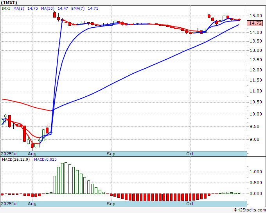Click the MA(50) indicator label
The image size is (266, 213).
click(48, 9)
